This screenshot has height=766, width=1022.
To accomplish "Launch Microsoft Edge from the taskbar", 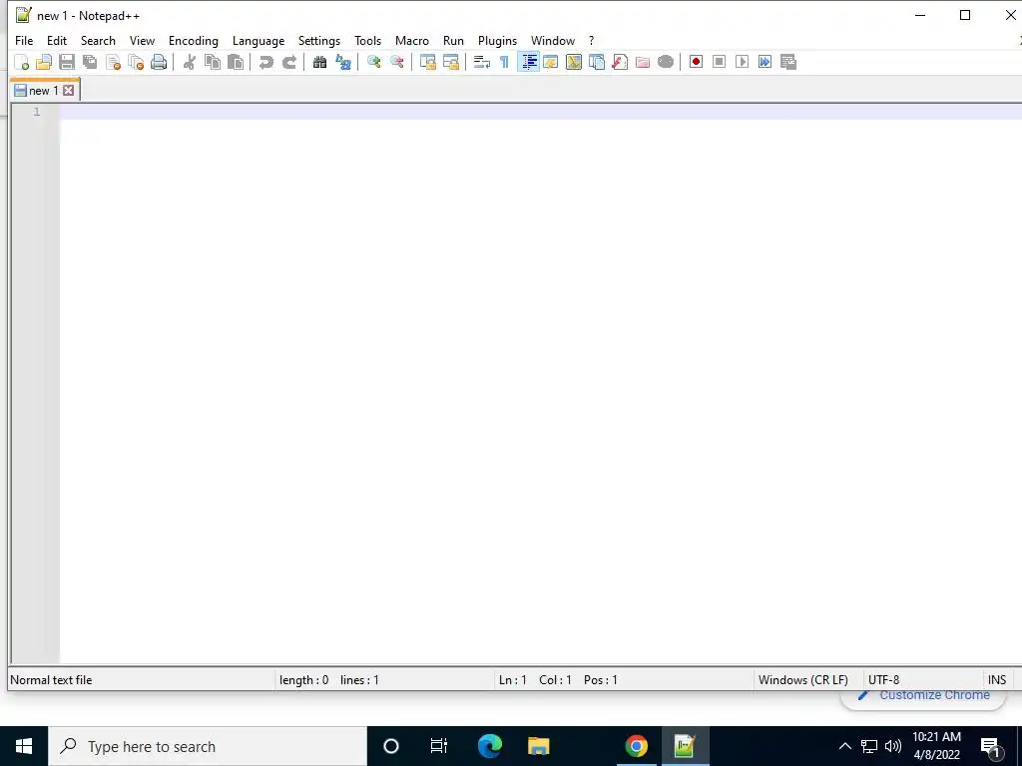I will coord(489,746).
